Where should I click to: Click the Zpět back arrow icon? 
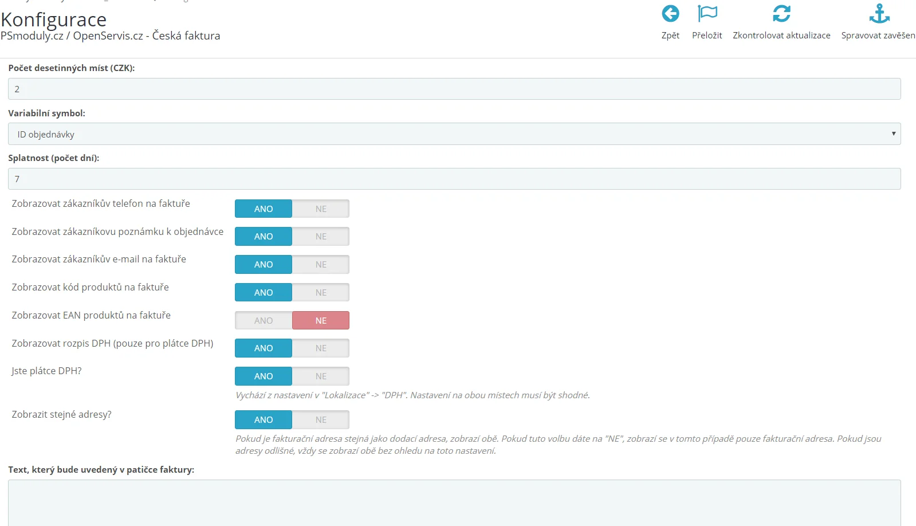(670, 14)
